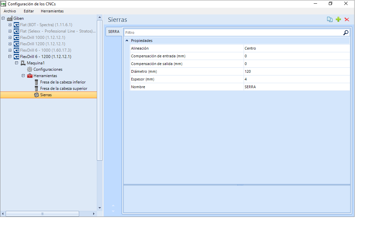Click the tree horizontal scrollbar thumb
The width and height of the screenshot is (365, 232).
point(42,214)
